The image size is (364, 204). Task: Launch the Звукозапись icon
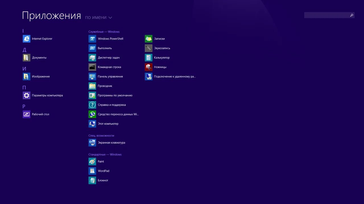(x=148, y=48)
